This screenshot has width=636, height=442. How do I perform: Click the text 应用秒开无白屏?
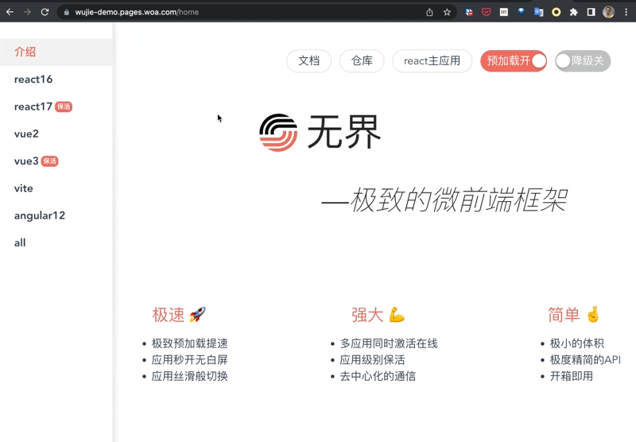(189, 359)
